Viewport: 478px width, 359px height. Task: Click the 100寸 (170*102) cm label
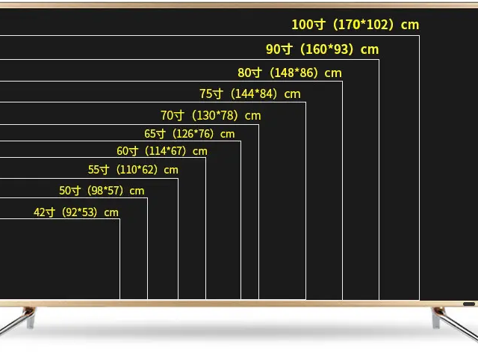click(356, 25)
